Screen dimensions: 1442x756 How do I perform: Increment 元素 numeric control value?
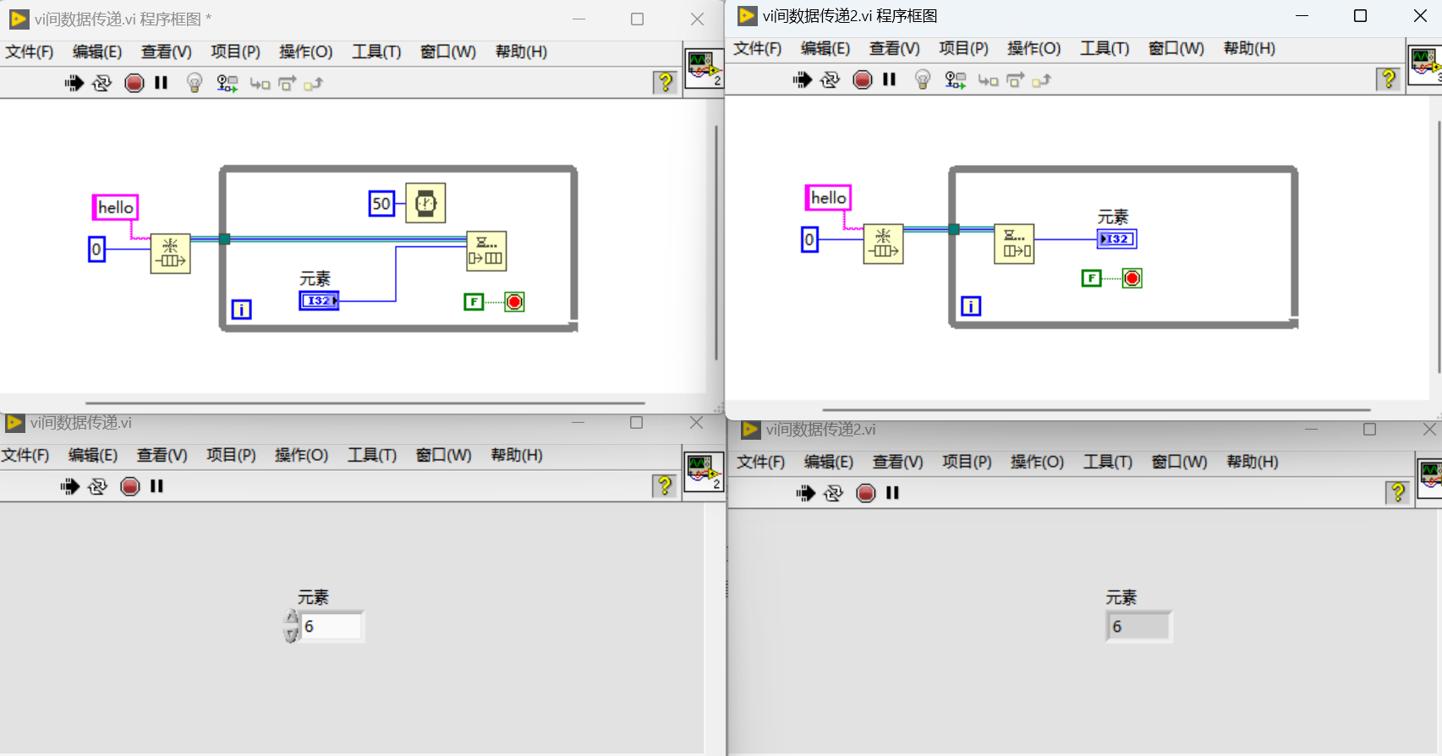tap(292, 618)
